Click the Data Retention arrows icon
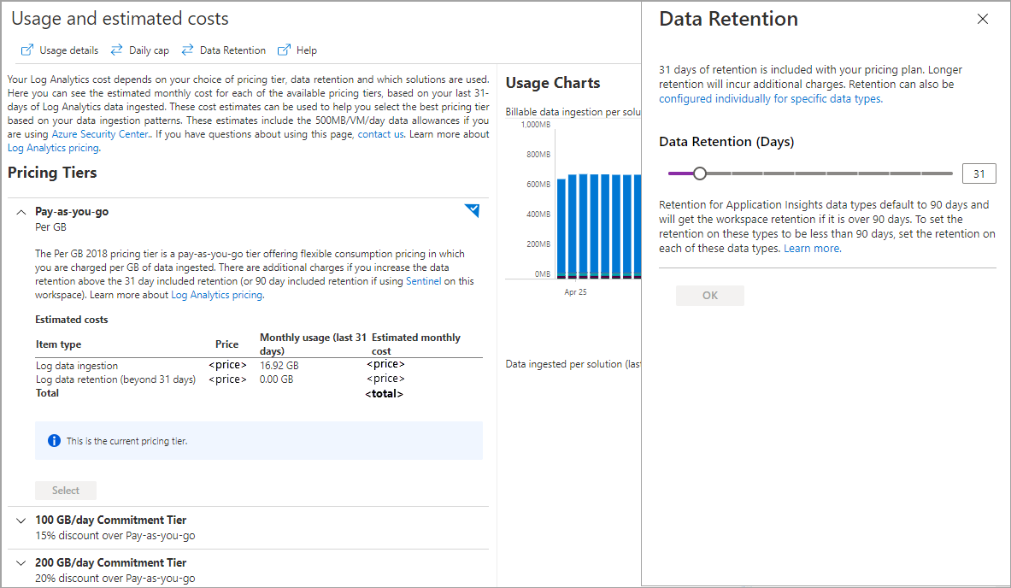The width and height of the screenshot is (1011, 588). click(187, 50)
